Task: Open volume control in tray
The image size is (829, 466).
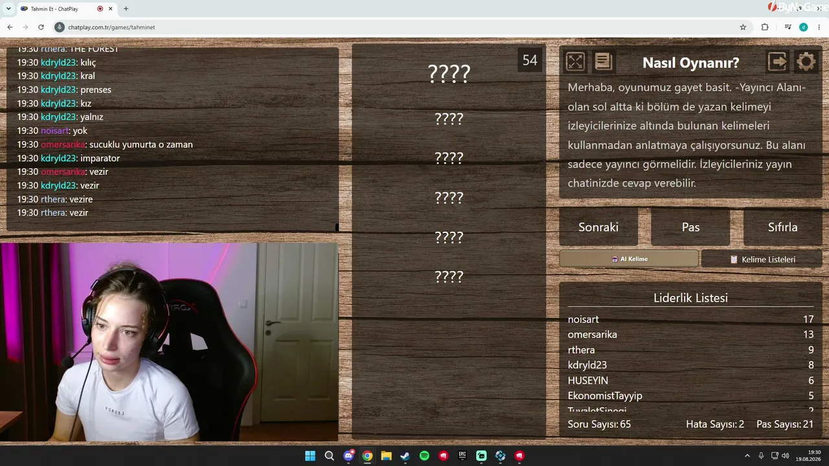Action: pos(785,456)
